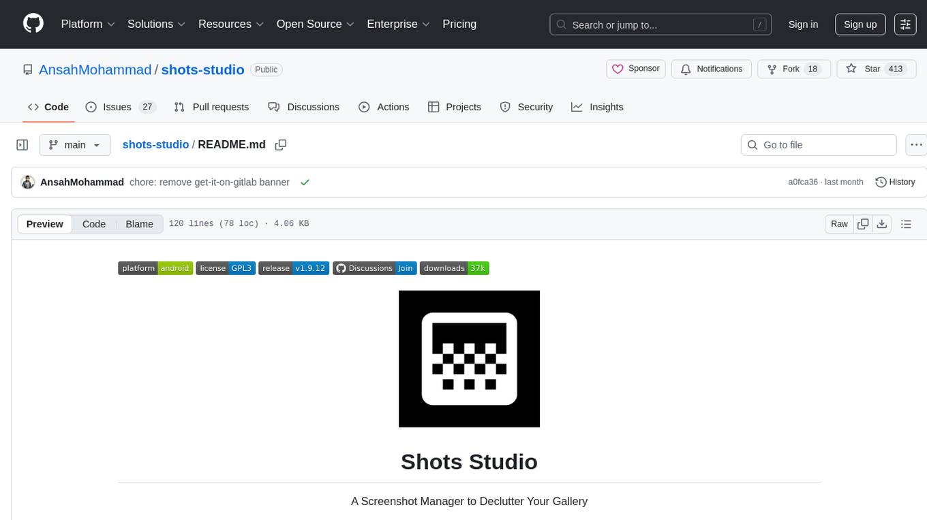Open the commit author AnsahMohammad link
This screenshot has height=520, width=927.
(x=82, y=182)
